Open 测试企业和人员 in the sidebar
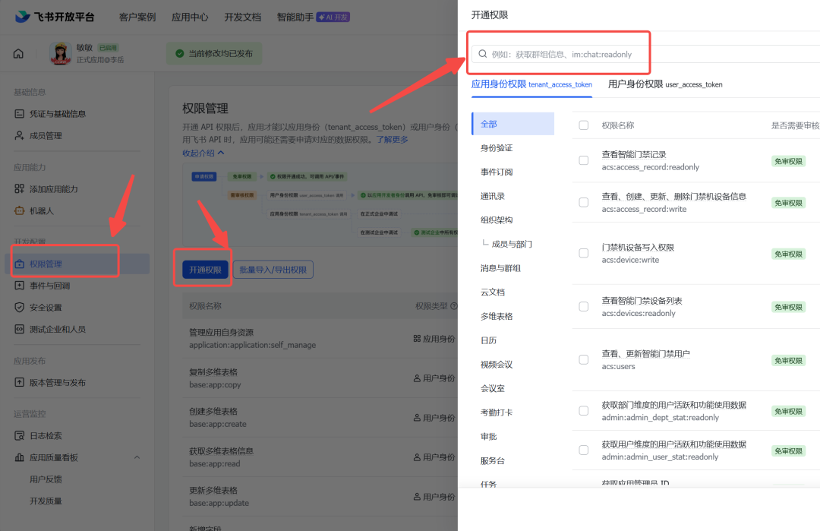 click(x=58, y=329)
